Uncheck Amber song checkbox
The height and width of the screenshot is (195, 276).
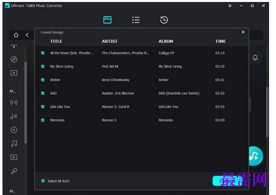tap(43, 79)
